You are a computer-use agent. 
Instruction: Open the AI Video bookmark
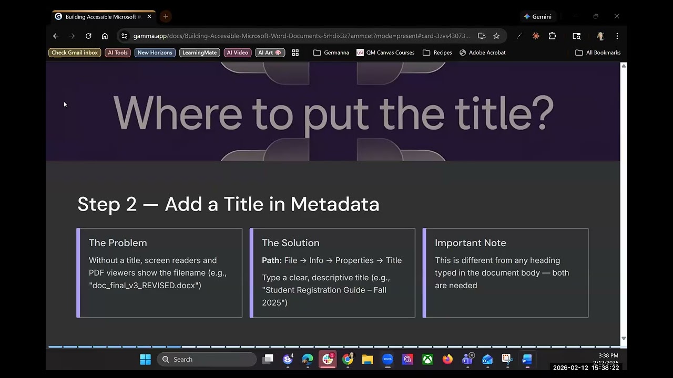[238, 52]
